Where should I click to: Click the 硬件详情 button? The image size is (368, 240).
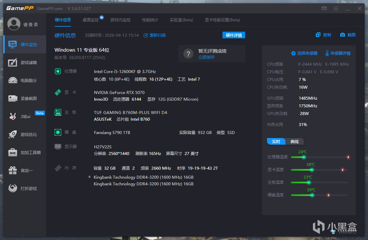(x=234, y=35)
